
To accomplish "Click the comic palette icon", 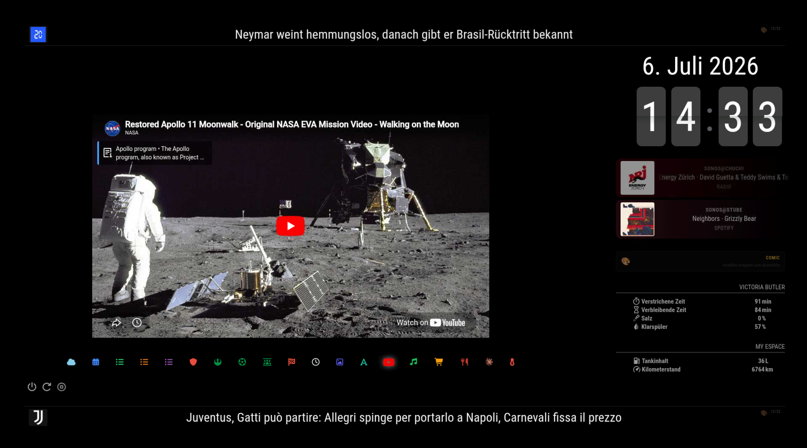I will [x=626, y=261].
